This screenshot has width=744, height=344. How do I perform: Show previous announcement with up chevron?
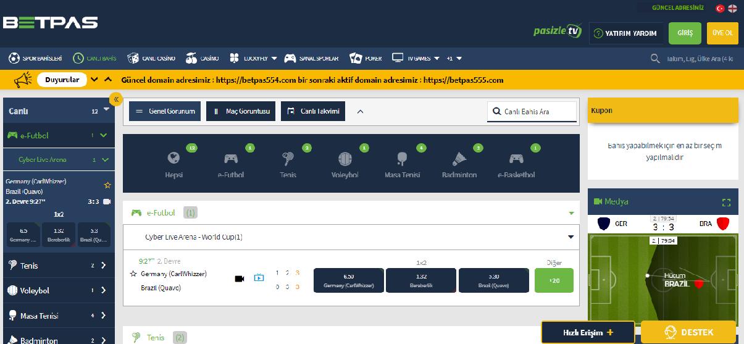108,79
